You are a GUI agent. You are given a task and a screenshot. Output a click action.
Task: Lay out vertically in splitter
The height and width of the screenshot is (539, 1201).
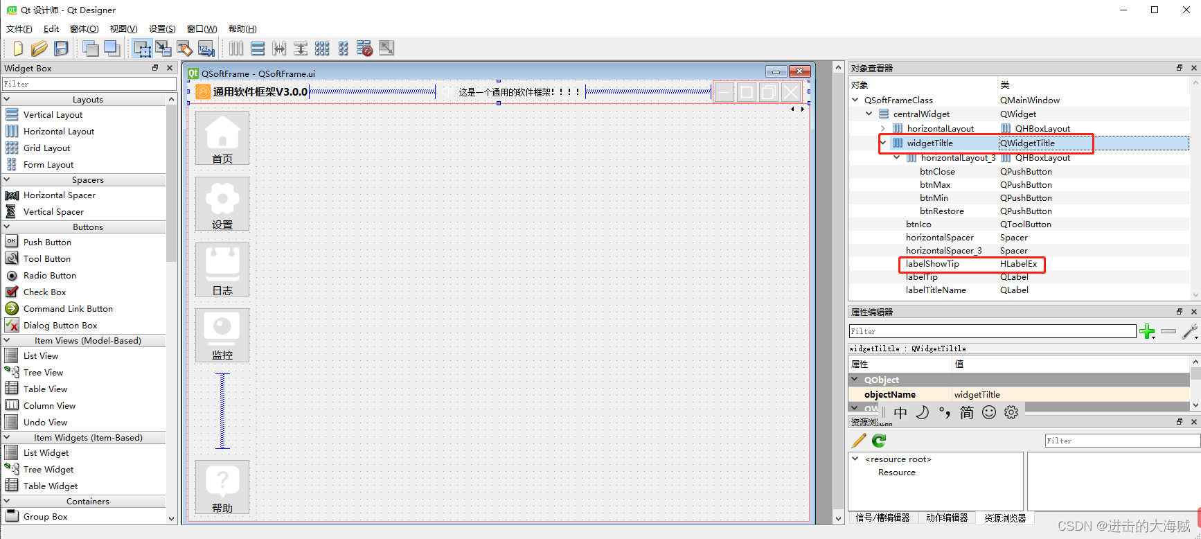tap(301, 48)
